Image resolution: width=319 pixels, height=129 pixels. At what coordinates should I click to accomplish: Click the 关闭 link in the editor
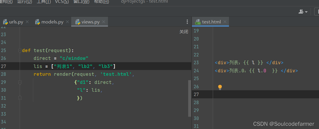(184, 32)
